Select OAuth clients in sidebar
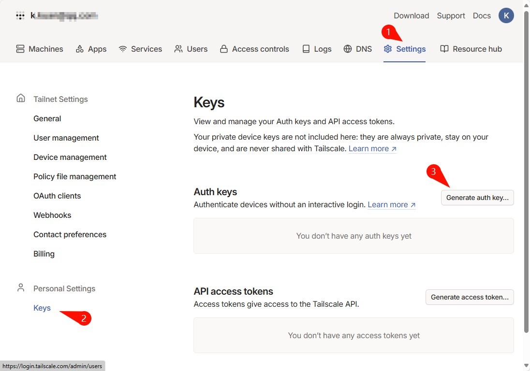The image size is (530, 371). [x=57, y=196]
